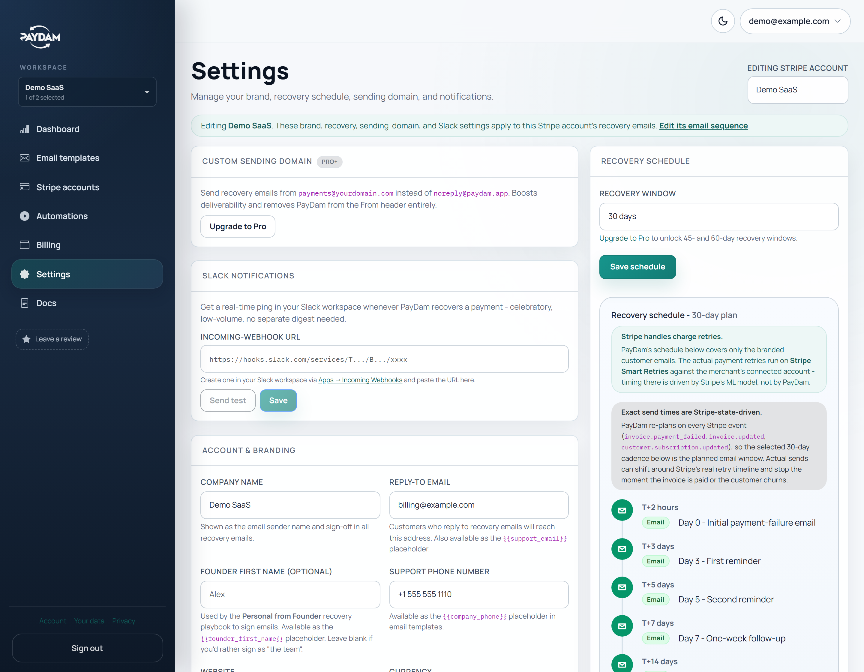Viewport: 864px width, 672px height.
Task: Click the Automations play icon
Action: 25,216
